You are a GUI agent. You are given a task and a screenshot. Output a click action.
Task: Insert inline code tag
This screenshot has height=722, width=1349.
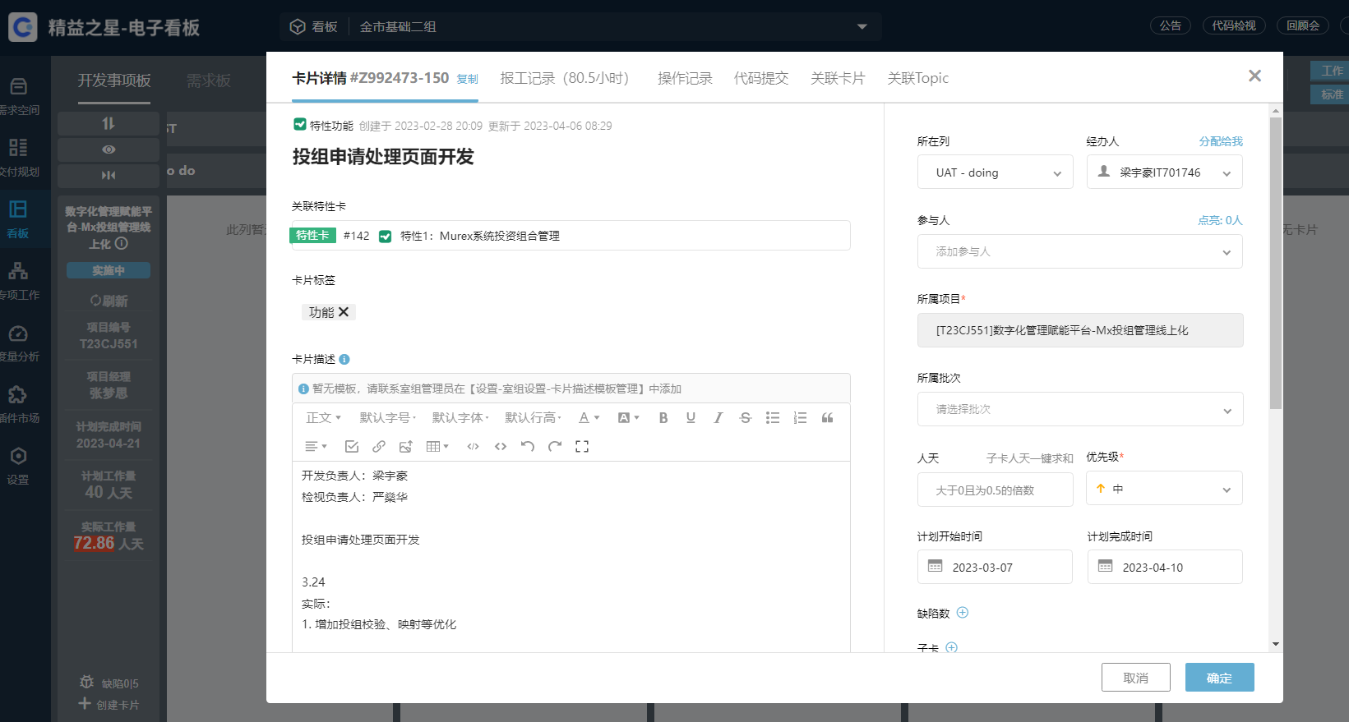click(x=501, y=447)
